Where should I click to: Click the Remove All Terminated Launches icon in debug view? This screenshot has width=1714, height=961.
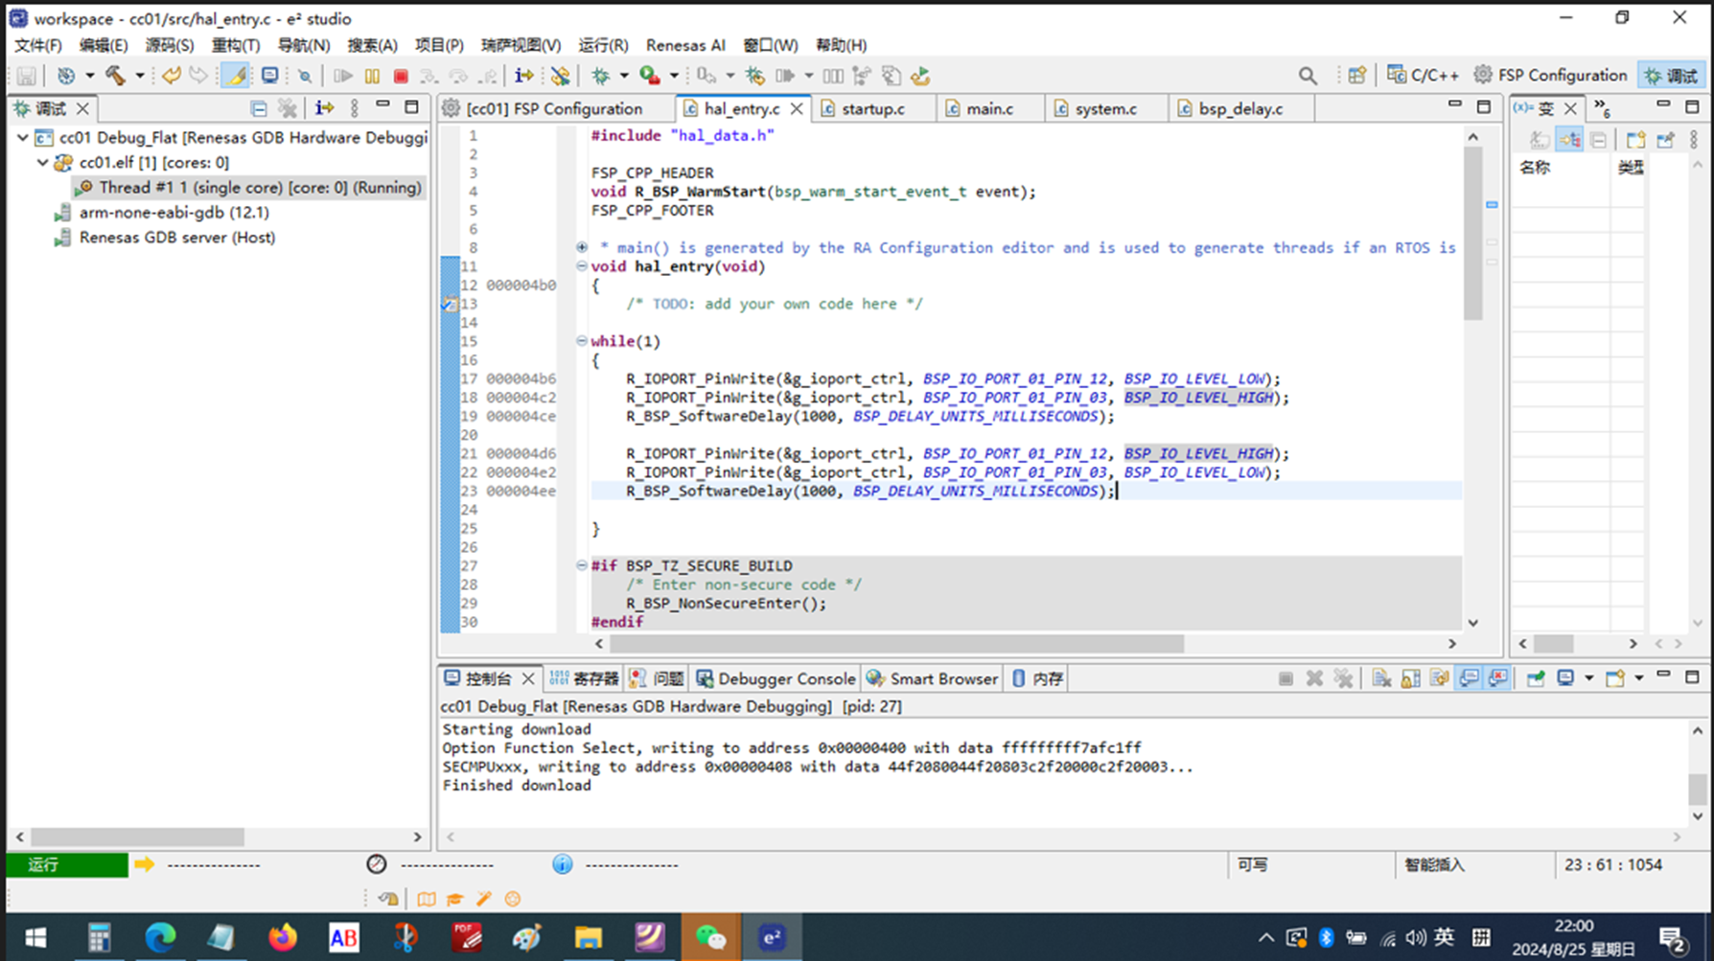(287, 108)
